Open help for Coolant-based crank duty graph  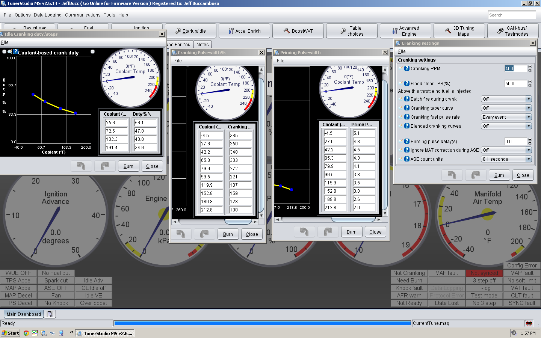pos(16,51)
